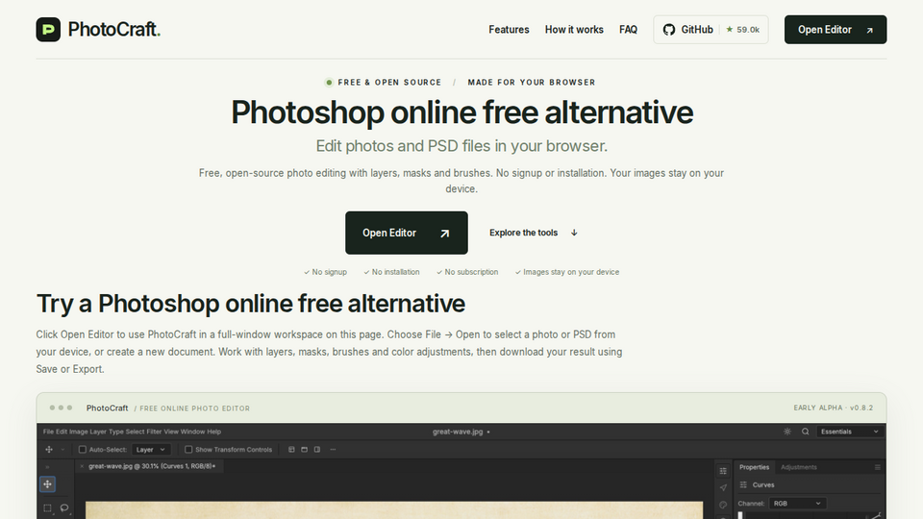923x519 pixels.
Task: Click the large hero Open Editor button
Action: click(406, 233)
